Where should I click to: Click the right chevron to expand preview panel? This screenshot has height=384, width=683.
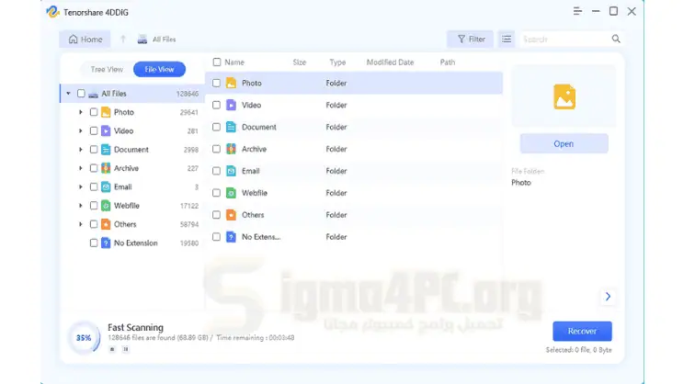[608, 297]
